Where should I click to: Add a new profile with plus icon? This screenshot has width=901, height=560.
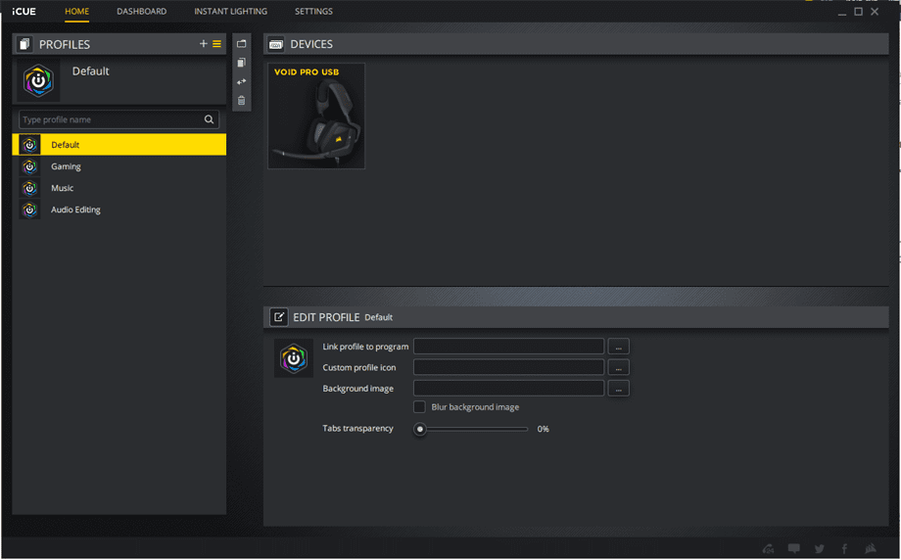pos(203,44)
